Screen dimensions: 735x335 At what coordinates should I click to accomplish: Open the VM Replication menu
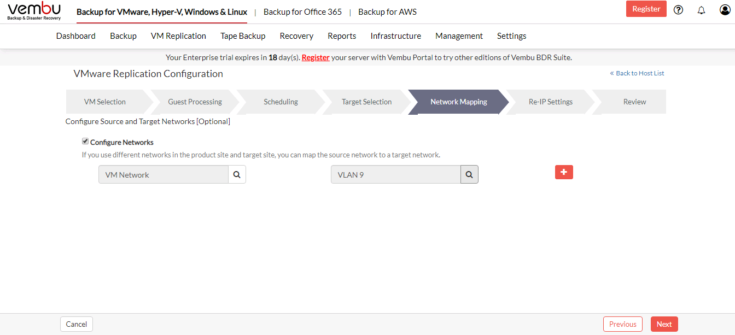tap(178, 36)
